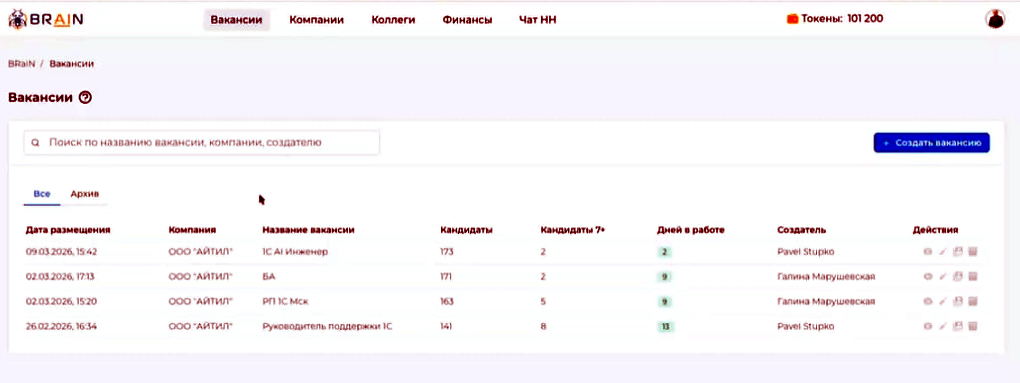Viewport: 1020px width, 383px height.
Task: Click the green days badge showing 2
Action: point(664,252)
